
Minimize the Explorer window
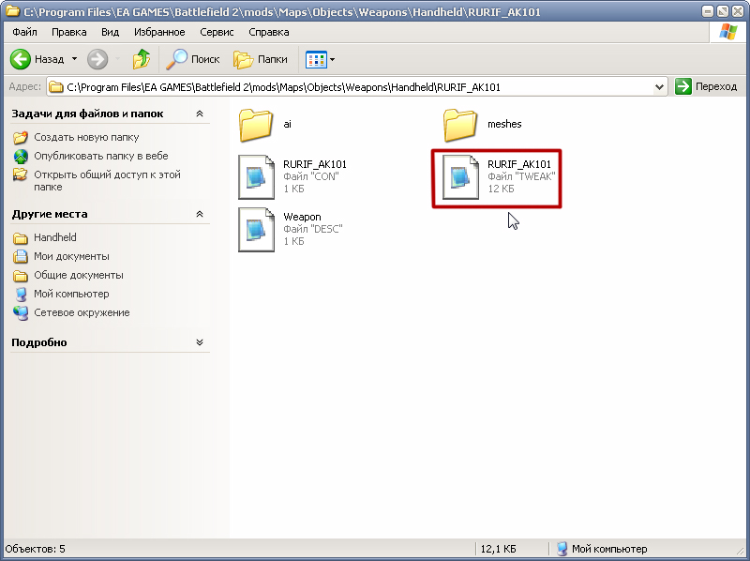point(709,11)
